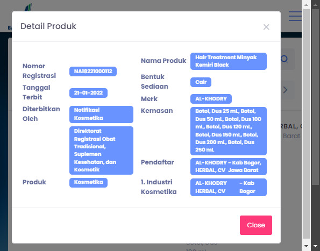Click the NA18221000112 registration number badge
The width and height of the screenshot is (320, 251).
(93, 71)
